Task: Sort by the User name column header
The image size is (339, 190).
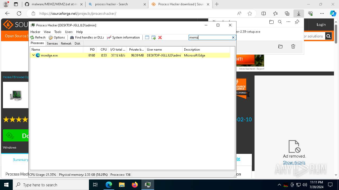Action: (x=164, y=49)
